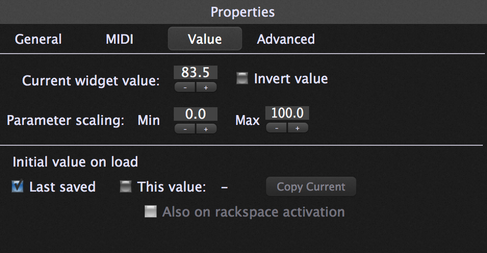Go to the Advanced tab
The width and height of the screenshot is (487, 253).
click(286, 39)
